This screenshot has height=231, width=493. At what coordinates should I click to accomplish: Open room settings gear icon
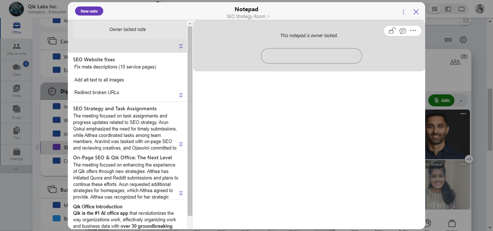pos(463,40)
